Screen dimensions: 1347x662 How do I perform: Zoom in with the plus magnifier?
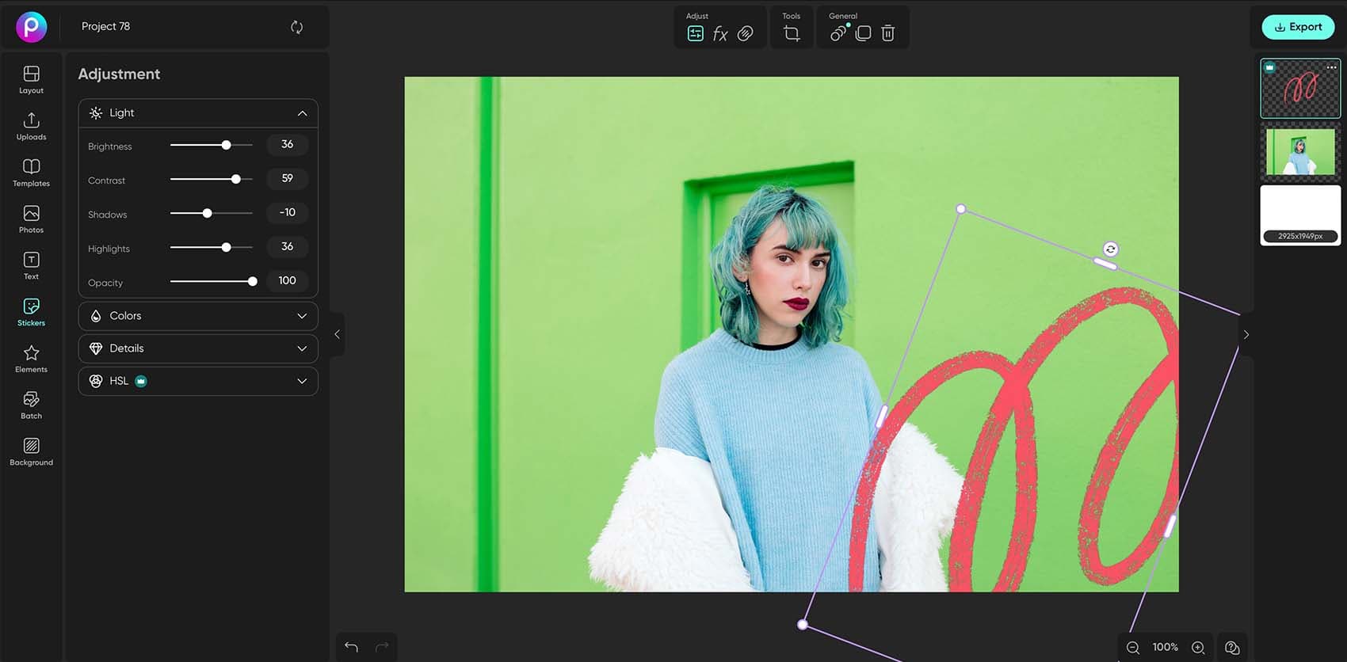point(1198,648)
